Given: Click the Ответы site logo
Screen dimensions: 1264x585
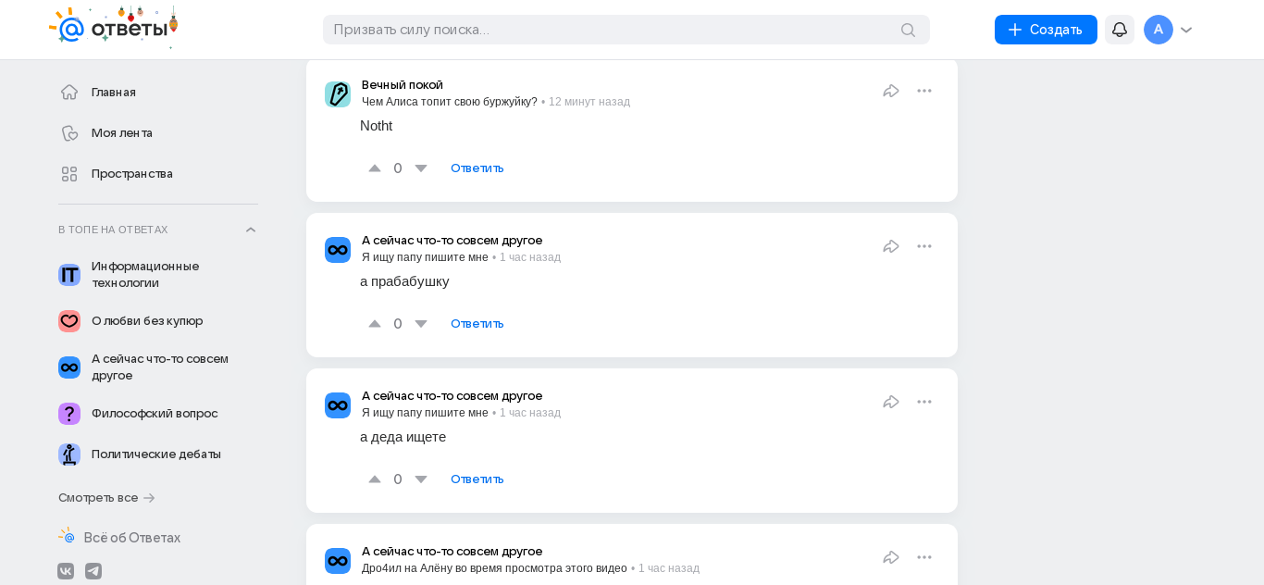Looking at the screenshot, I should 113,28.
